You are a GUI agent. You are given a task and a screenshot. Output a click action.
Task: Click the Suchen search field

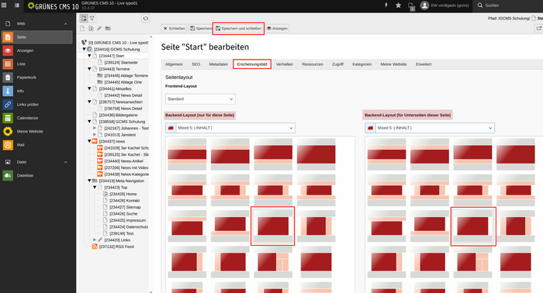point(509,5)
